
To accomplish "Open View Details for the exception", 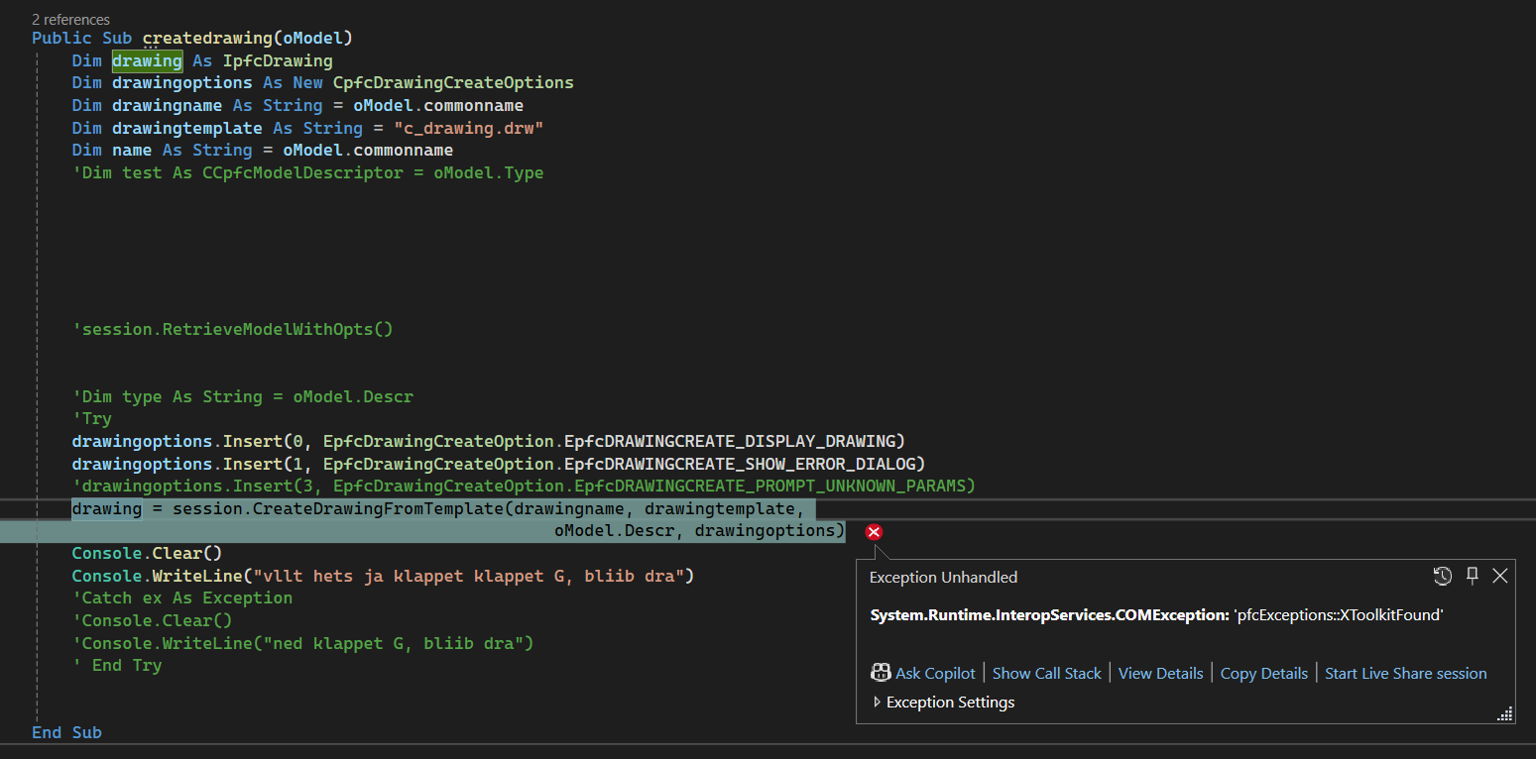I will 1160,673.
